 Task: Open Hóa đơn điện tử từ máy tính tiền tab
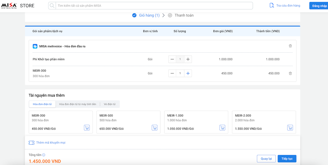coord(78,104)
